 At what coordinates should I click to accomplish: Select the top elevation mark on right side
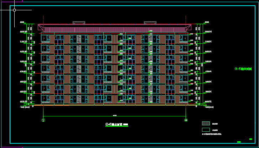207,22
